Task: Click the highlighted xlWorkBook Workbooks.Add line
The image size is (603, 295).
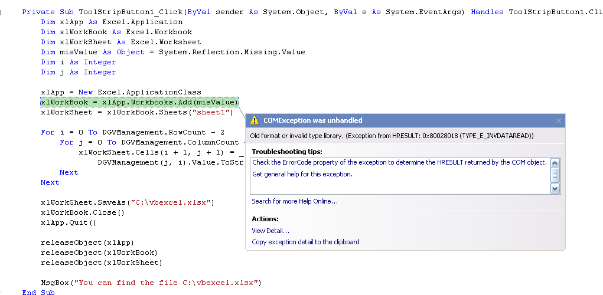Action: (x=139, y=102)
